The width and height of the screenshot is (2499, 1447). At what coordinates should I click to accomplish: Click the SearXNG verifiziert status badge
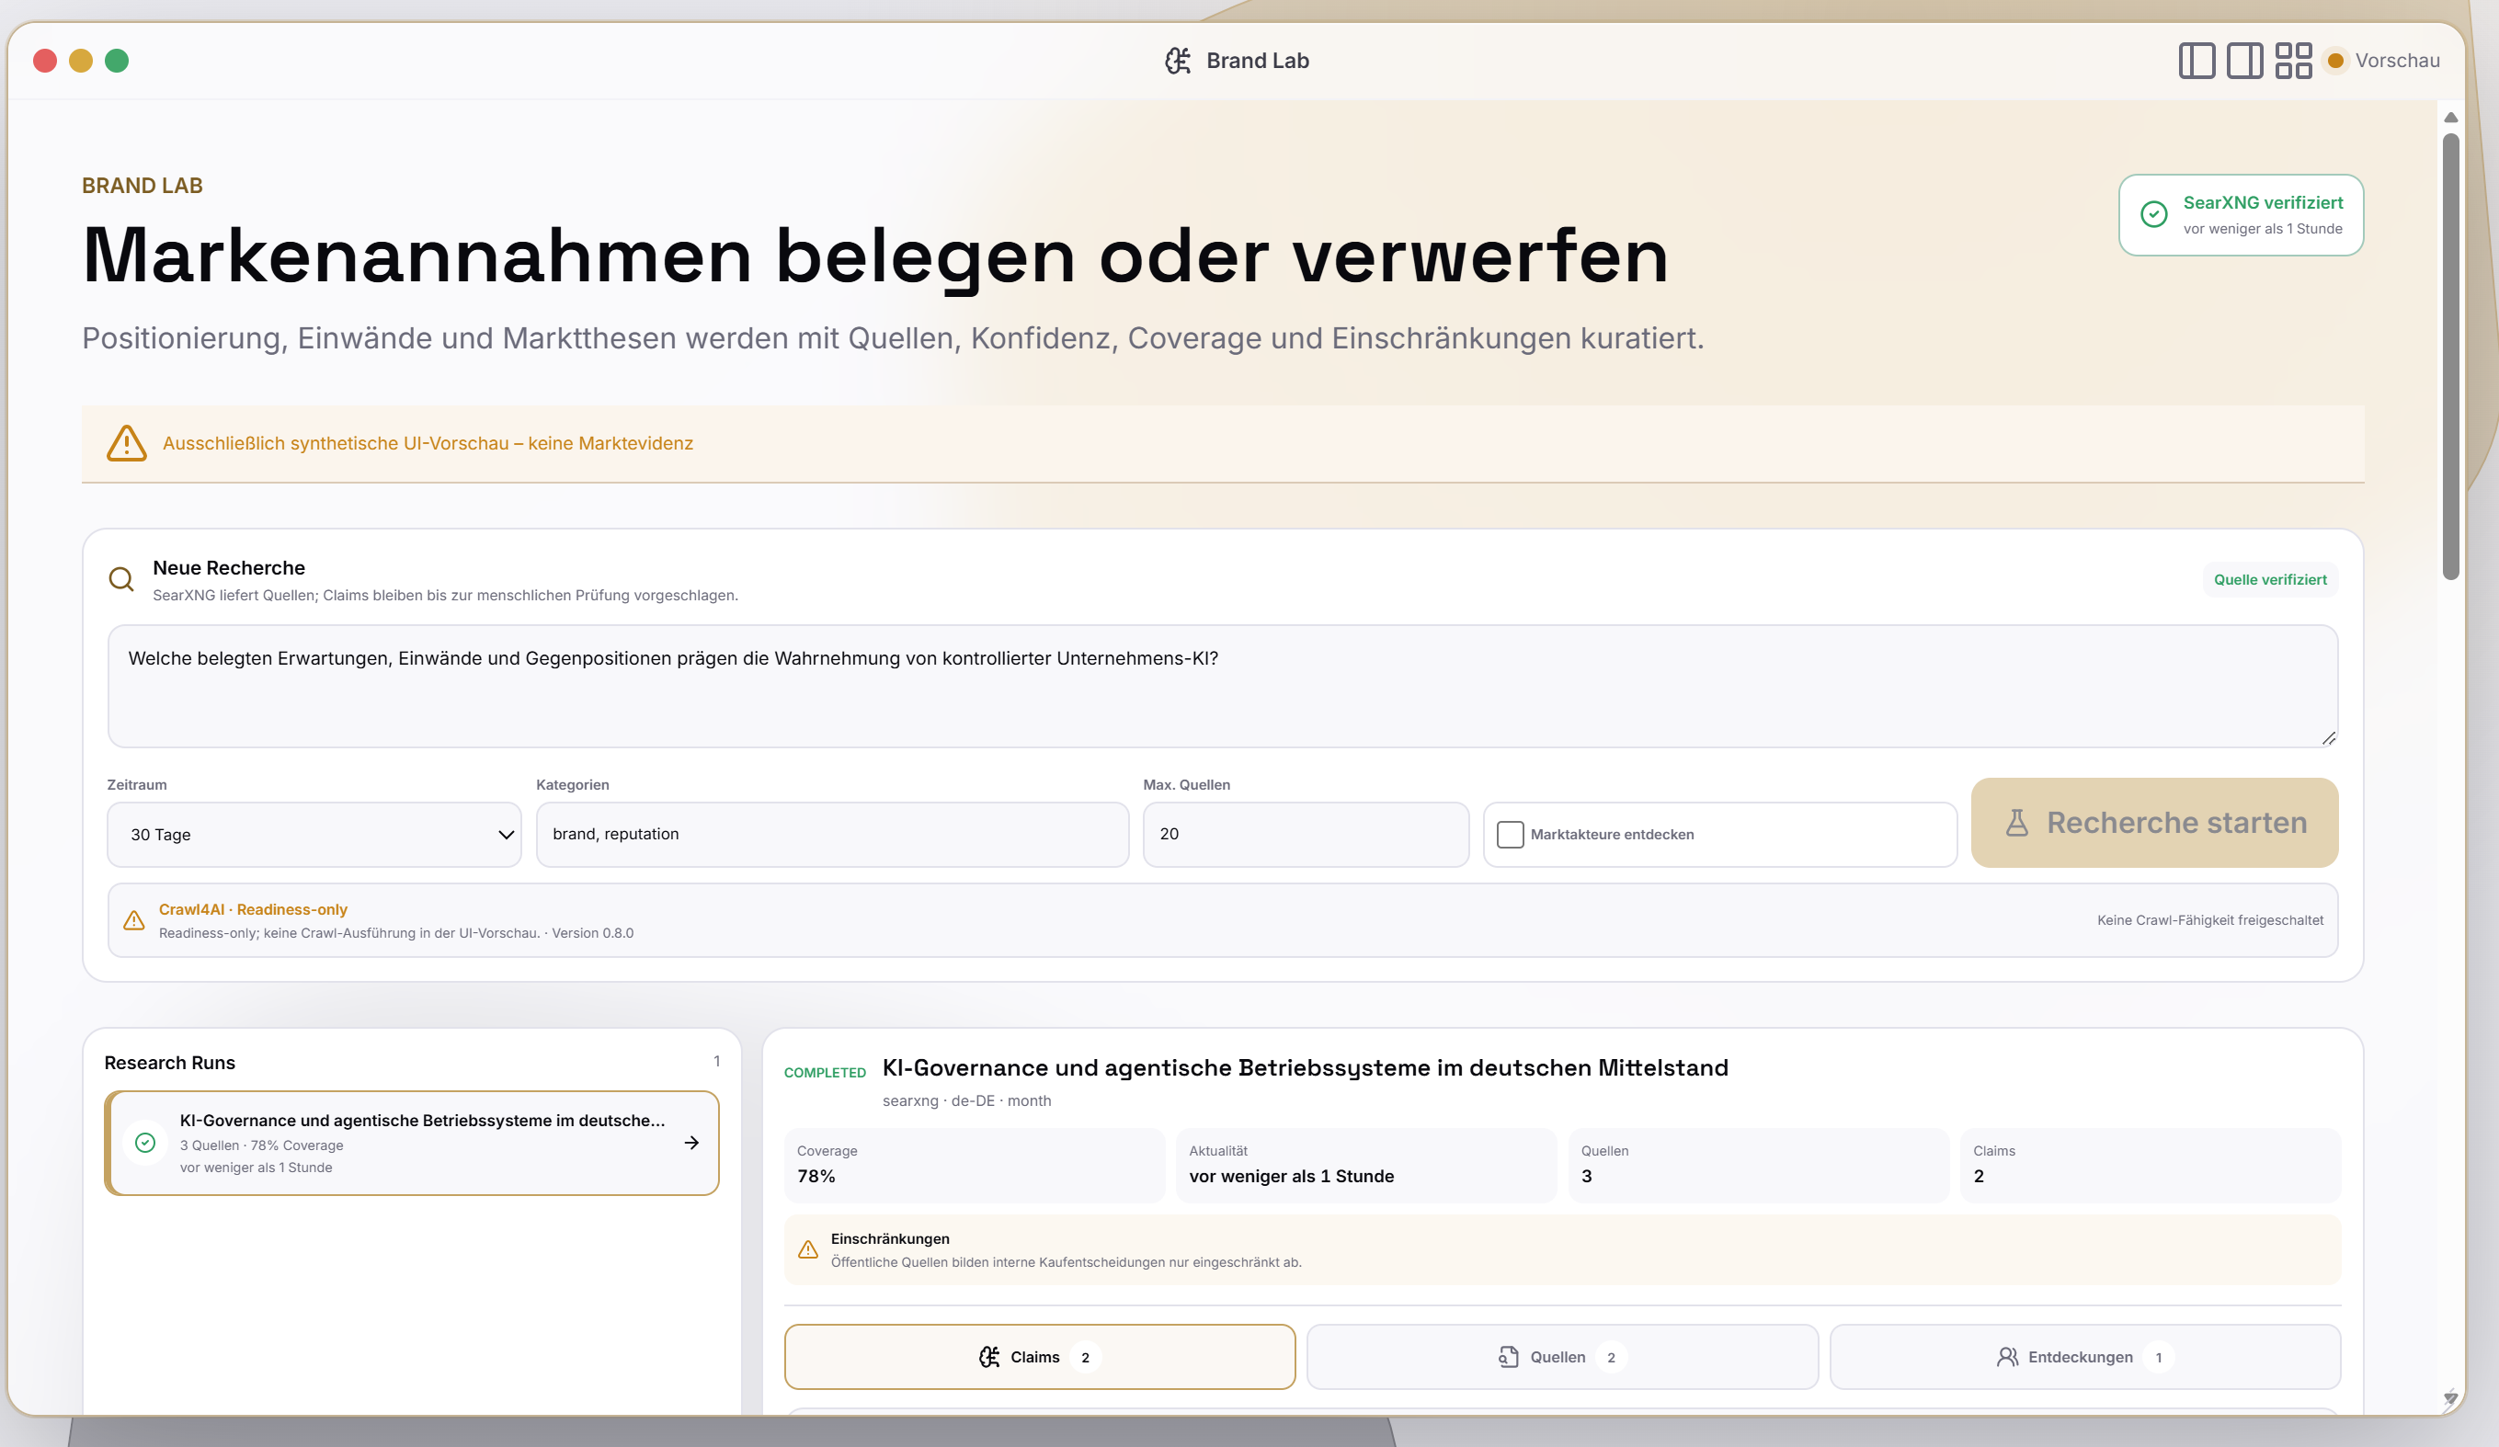[2242, 215]
